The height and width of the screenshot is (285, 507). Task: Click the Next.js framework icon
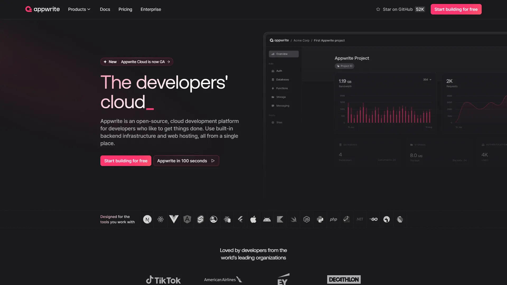[x=147, y=219]
